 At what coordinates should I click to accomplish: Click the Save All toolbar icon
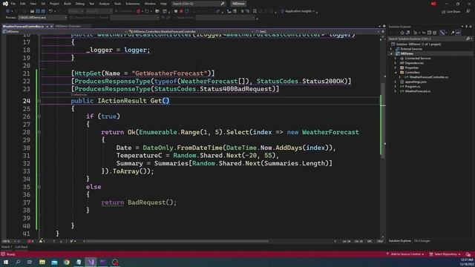[x=43, y=11]
